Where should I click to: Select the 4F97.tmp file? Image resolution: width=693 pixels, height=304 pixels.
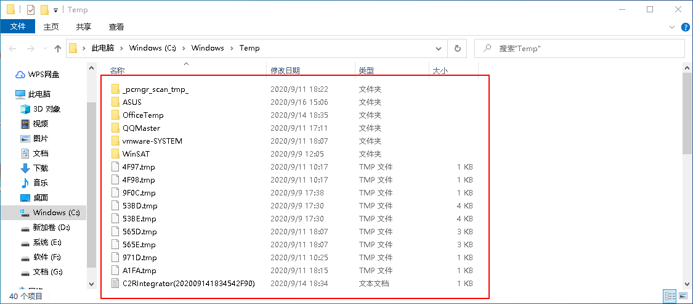click(x=139, y=167)
